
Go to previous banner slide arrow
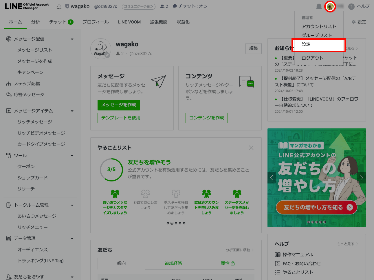pos(272,178)
